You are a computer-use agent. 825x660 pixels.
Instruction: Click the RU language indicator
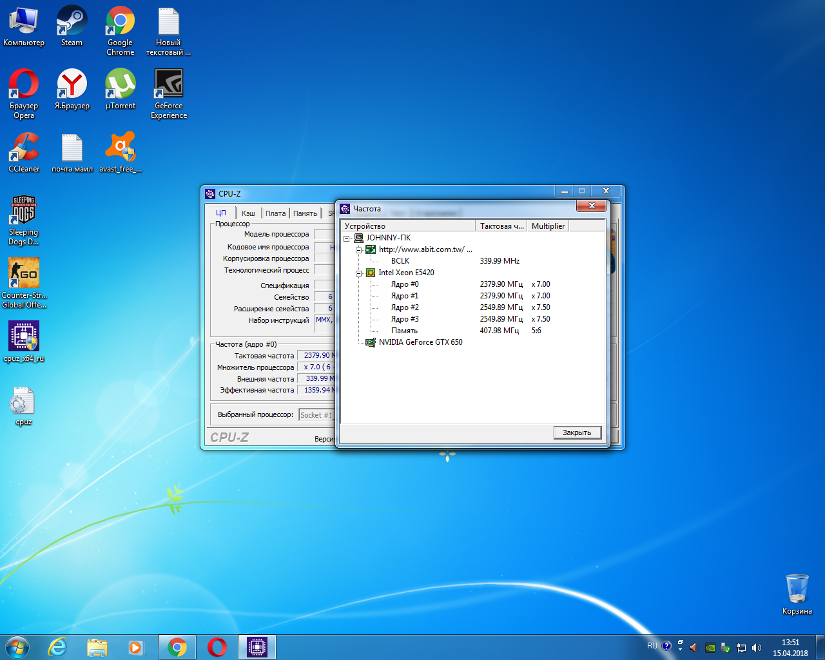pos(652,646)
